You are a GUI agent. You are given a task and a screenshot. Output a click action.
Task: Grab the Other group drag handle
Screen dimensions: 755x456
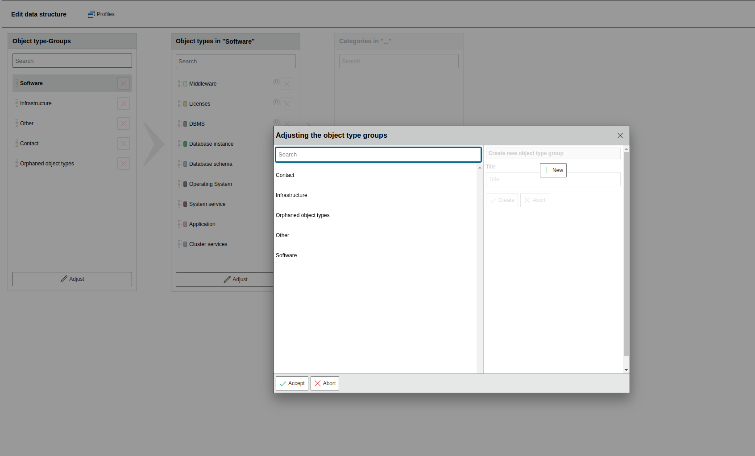click(x=17, y=123)
